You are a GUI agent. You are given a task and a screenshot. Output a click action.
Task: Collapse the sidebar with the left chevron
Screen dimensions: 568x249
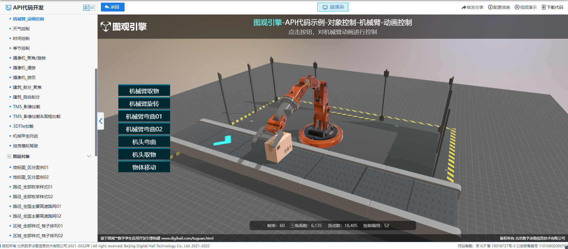pyautogui.click(x=101, y=121)
